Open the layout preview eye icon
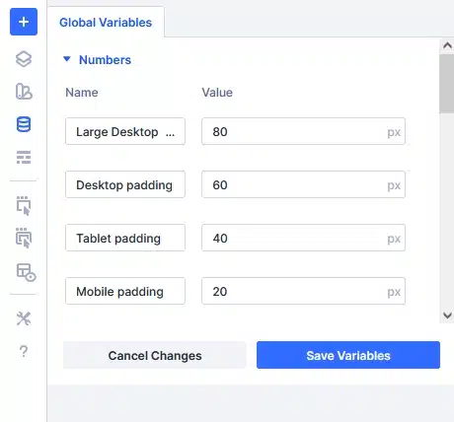The image size is (454, 422). click(x=26, y=272)
